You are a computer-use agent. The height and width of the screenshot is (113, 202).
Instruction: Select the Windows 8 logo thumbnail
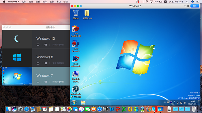point(17,58)
